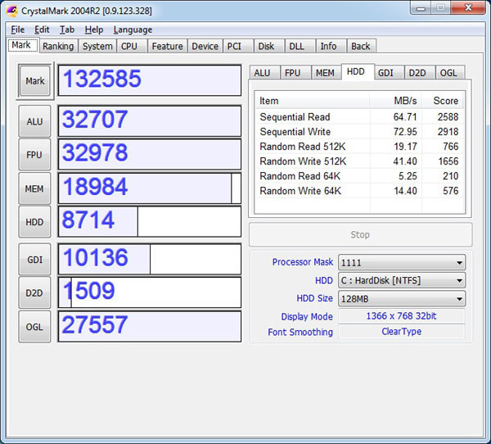Click the total Mark score 132585

(150, 80)
